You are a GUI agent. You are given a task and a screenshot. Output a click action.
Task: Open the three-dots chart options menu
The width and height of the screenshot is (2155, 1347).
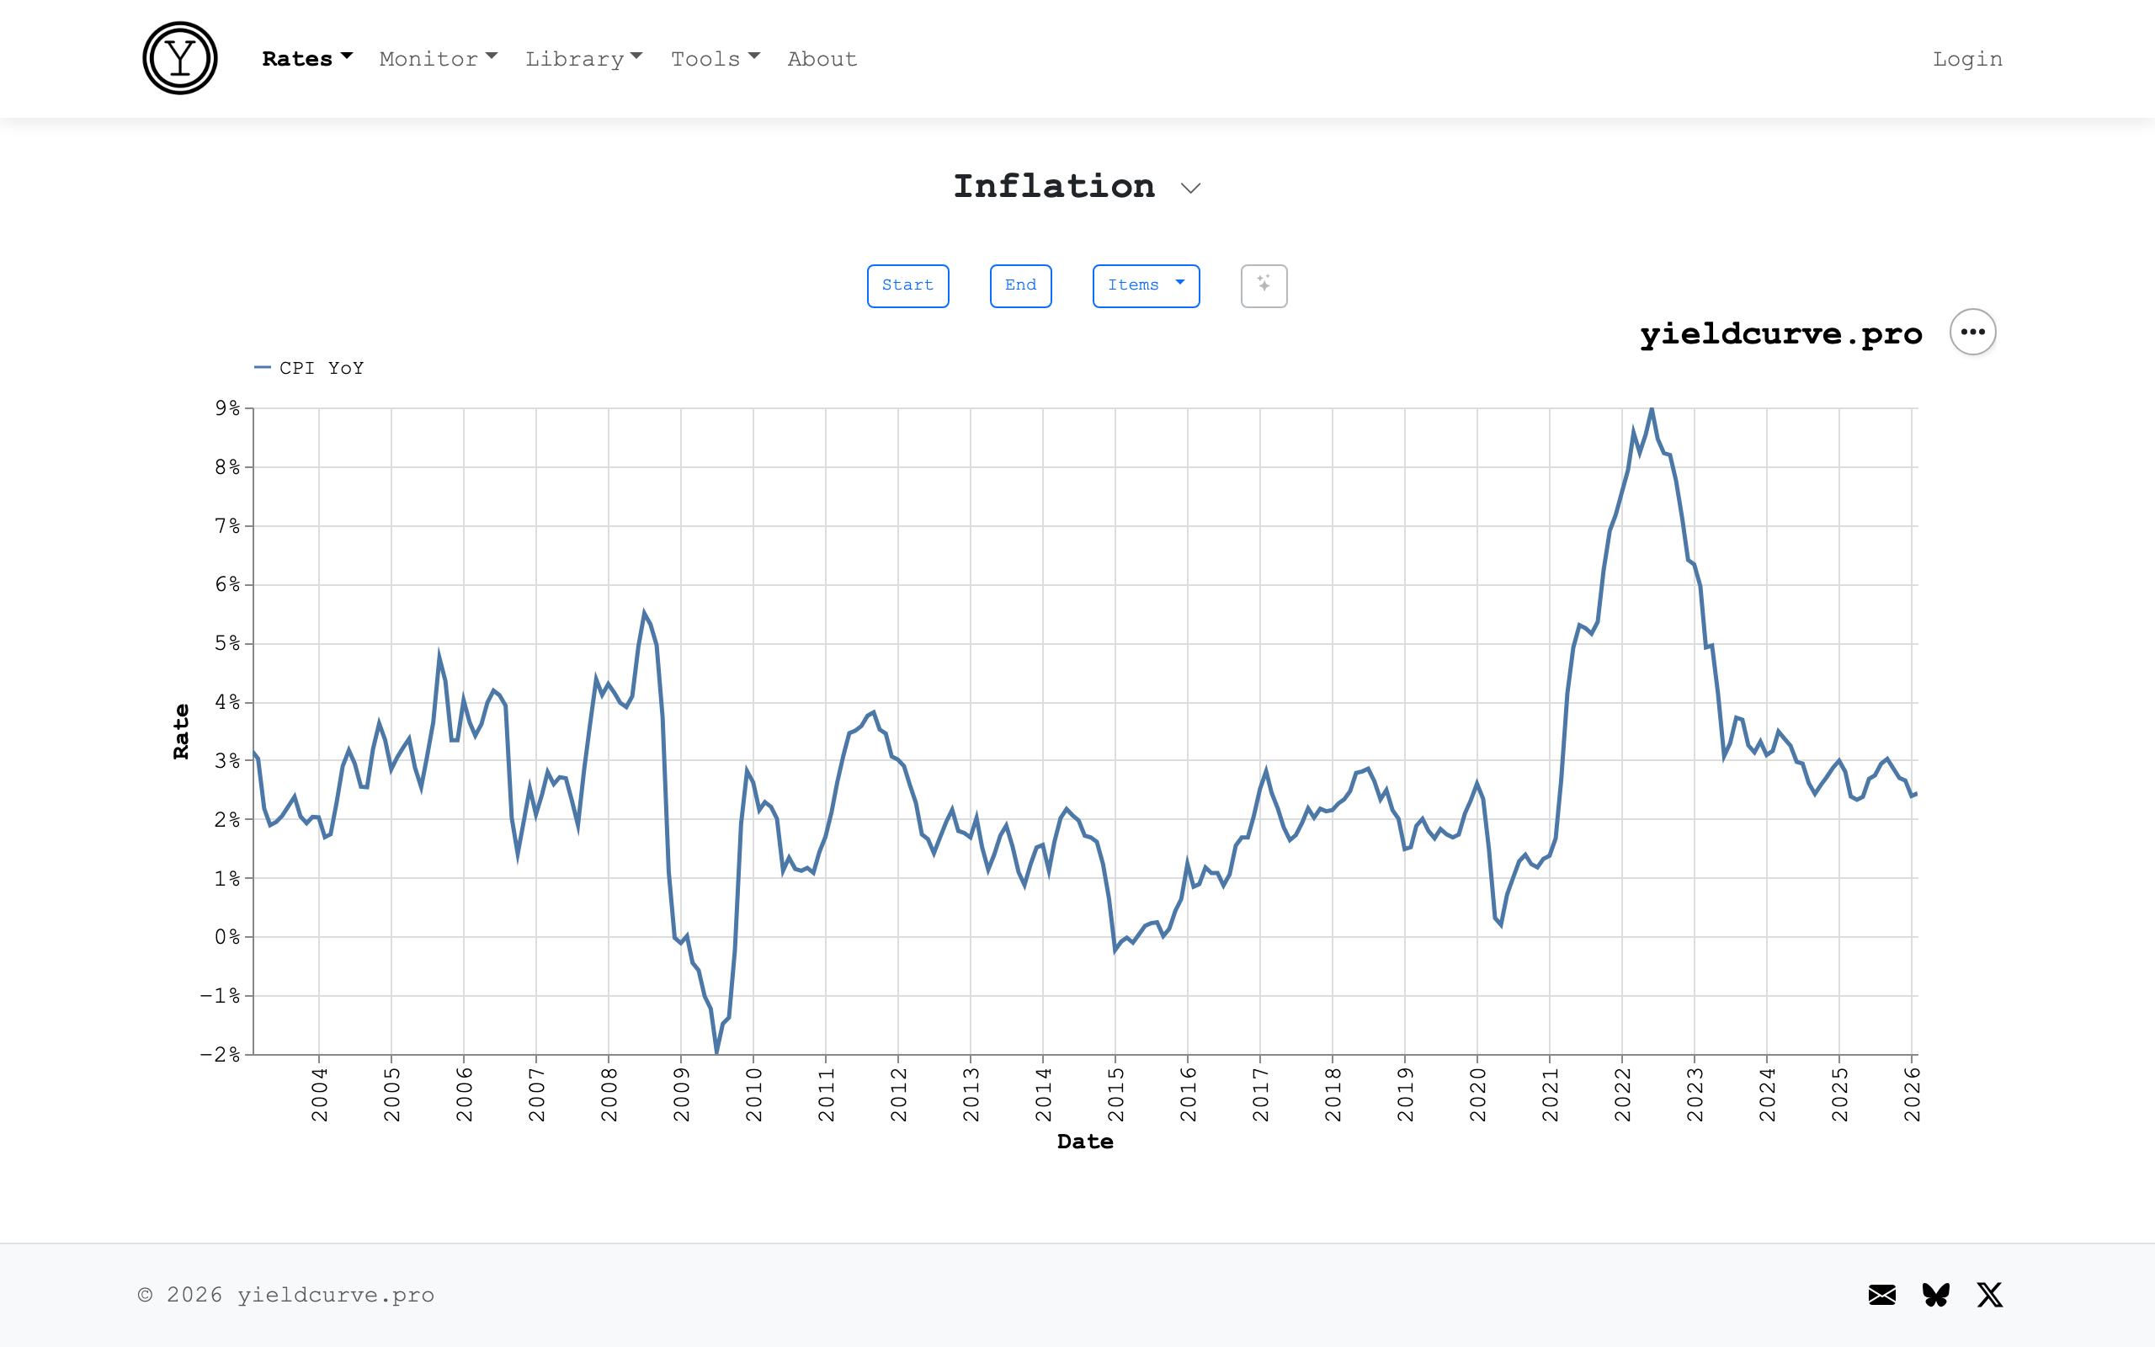1972,333
